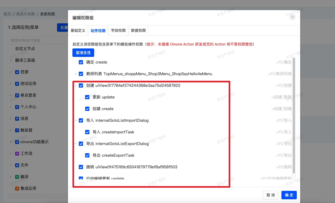
Task: Close the 编辑权限组 dialog with X
Action: tap(293, 17)
